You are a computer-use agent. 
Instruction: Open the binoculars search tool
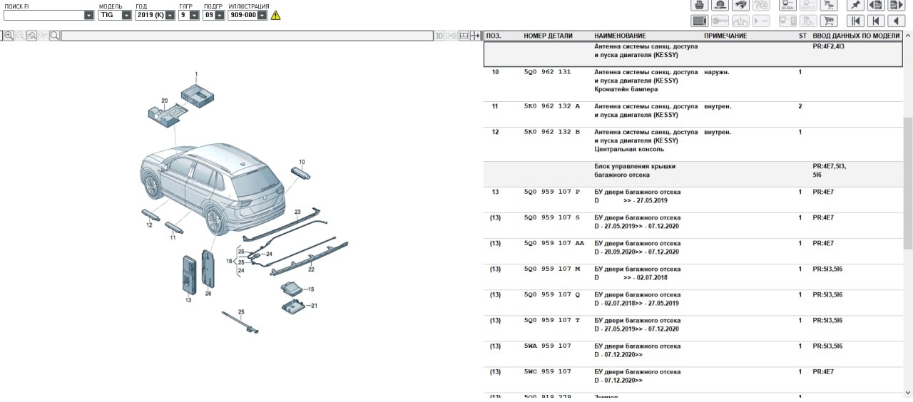click(740, 4)
